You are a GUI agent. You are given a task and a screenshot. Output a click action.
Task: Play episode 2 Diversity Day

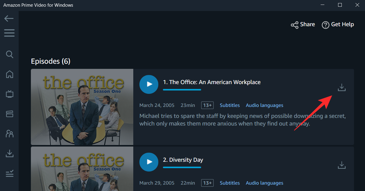click(149, 162)
